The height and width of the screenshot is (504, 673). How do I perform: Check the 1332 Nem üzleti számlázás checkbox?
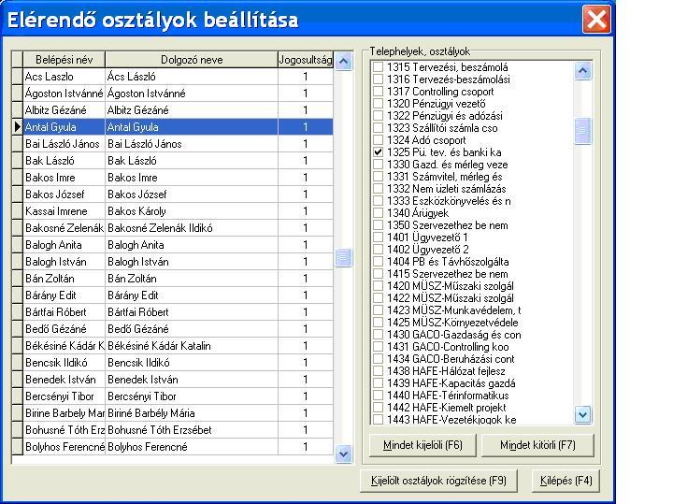point(378,189)
